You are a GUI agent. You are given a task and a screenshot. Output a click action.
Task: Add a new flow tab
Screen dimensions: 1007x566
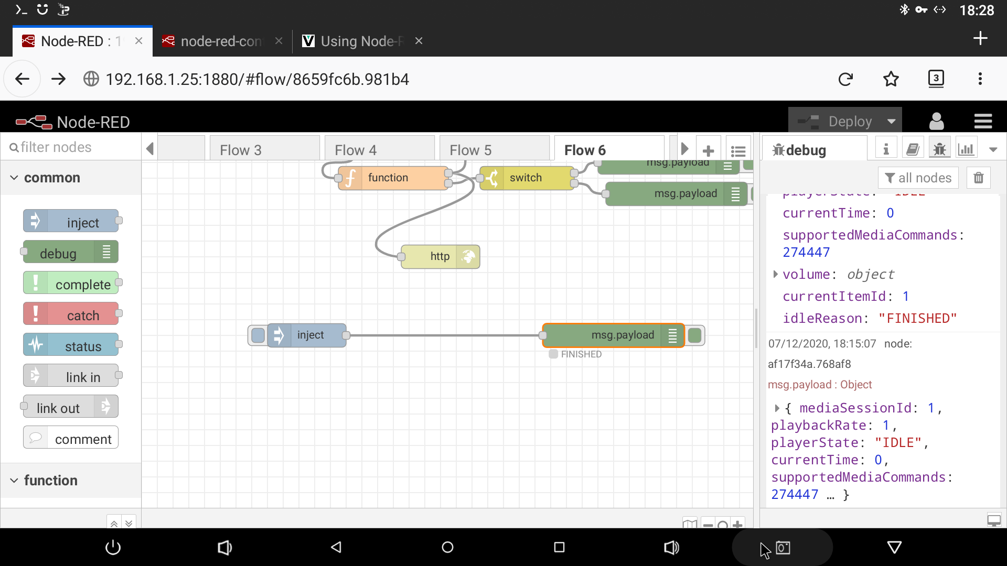point(708,150)
